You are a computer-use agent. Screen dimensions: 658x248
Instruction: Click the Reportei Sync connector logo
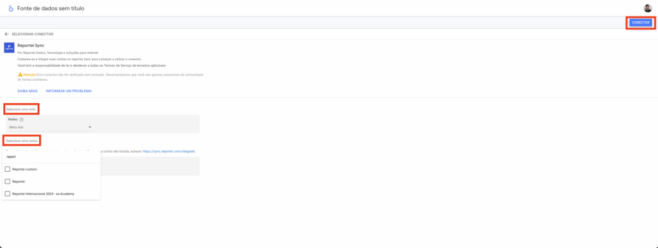click(9, 47)
